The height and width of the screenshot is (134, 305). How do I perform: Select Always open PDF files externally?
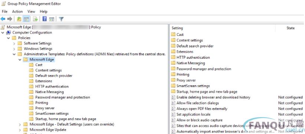click(202, 109)
